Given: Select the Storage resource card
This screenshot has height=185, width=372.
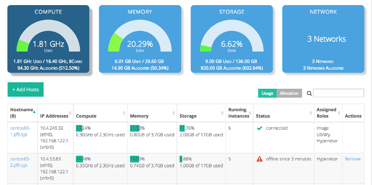Looking at the screenshot, I should point(232,39).
